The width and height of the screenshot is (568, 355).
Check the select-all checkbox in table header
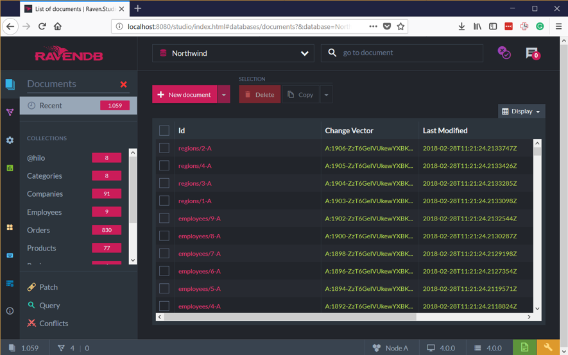(x=164, y=131)
